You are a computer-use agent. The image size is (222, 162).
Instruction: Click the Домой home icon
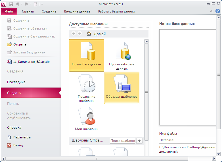click(x=89, y=34)
